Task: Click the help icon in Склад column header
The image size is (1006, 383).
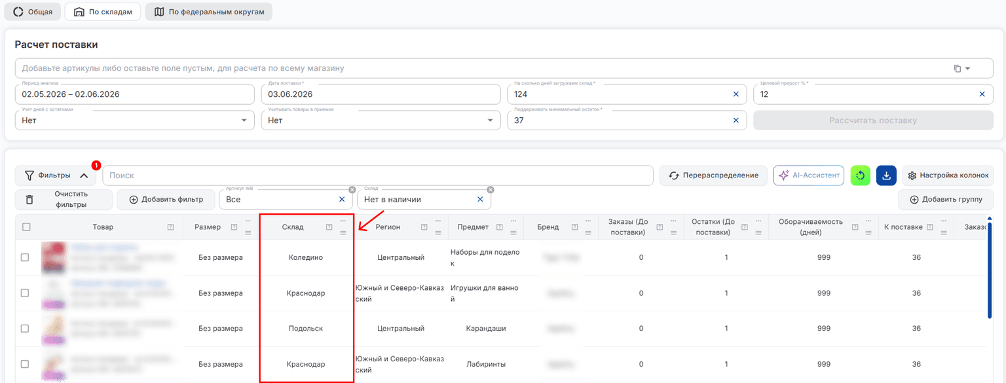Action: 329,227
